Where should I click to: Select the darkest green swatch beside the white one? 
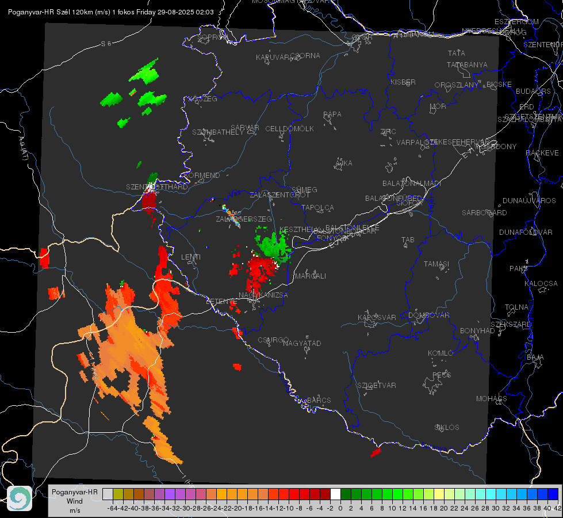coord(346,494)
